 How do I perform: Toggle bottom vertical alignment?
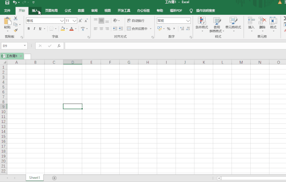click(x=107, y=21)
